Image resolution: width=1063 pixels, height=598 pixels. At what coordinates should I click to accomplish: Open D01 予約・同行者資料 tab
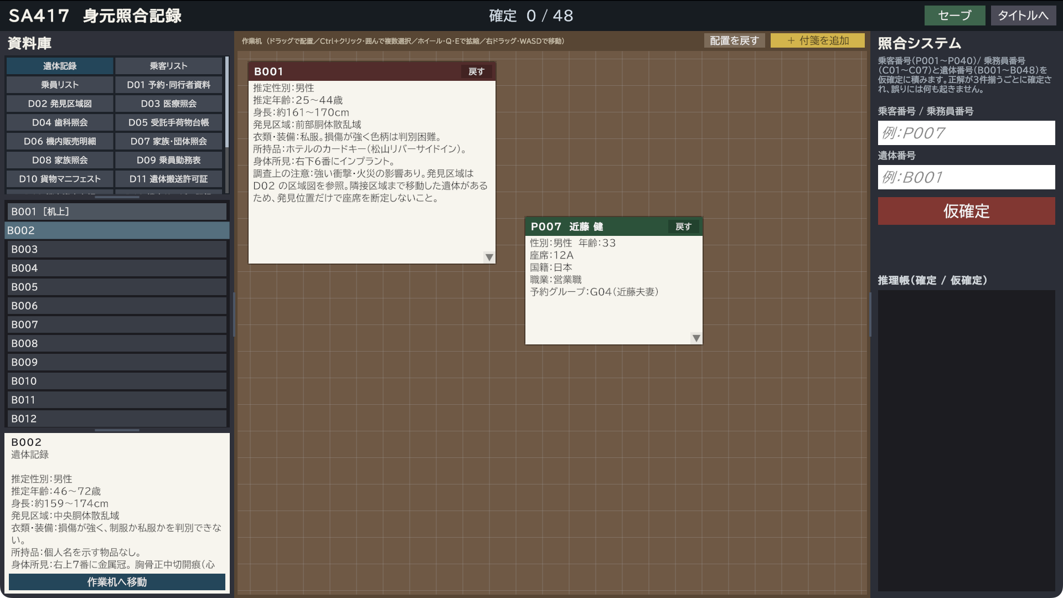pyautogui.click(x=168, y=85)
